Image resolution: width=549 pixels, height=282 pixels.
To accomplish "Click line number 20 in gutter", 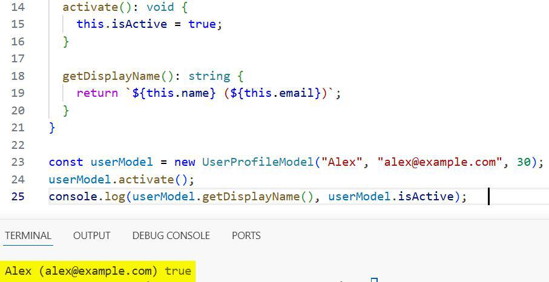I will pos(18,111).
